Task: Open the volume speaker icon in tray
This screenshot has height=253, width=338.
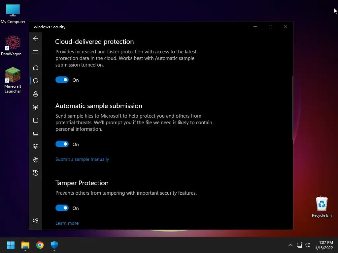Action: [x=308, y=245]
